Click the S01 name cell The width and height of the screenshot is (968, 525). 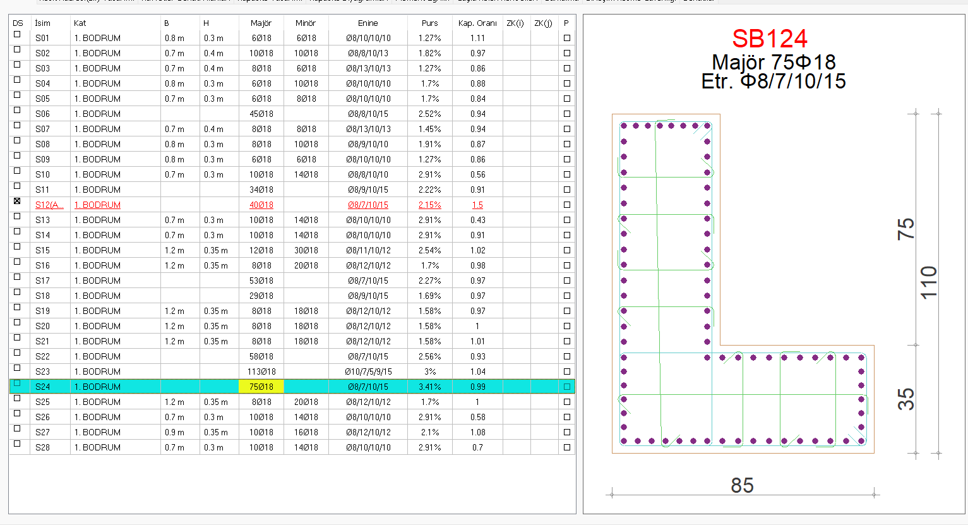pyautogui.click(x=51, y=38)
